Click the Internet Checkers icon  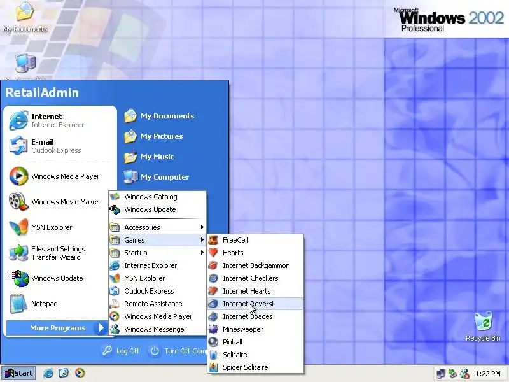click(x=213, y=278)
